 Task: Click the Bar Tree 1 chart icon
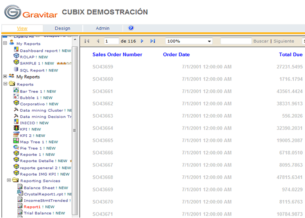(x=16, y=90)
